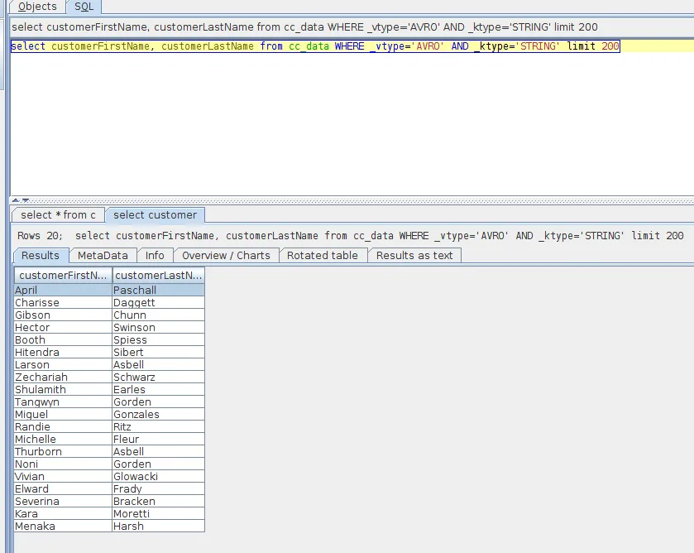Select the 'select * from c' query tab
This screenshot has height=553, width=694.
tap(57, 214)
